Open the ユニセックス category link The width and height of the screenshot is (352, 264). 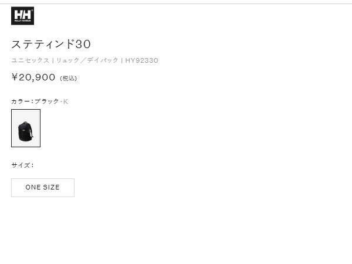[x=30, y=60]
